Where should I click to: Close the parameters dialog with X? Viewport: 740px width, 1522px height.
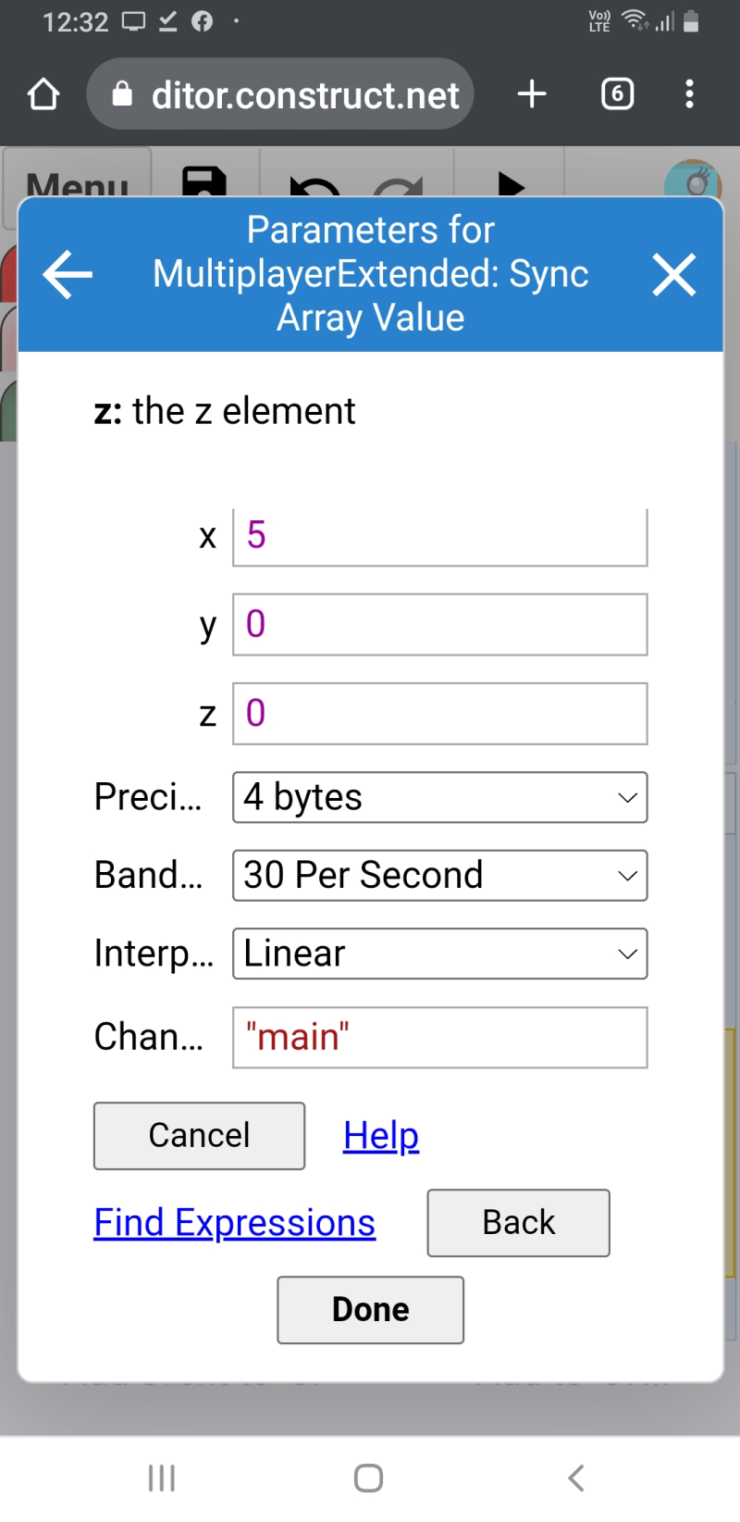coord(673,275)
